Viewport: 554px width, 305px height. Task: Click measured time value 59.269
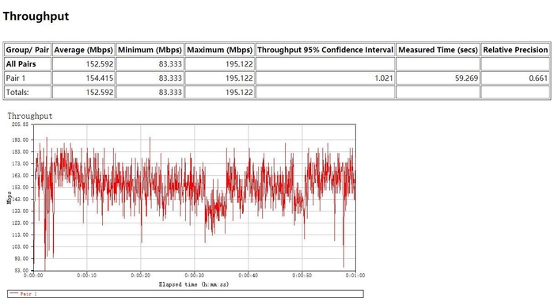(x=466, y=78)
